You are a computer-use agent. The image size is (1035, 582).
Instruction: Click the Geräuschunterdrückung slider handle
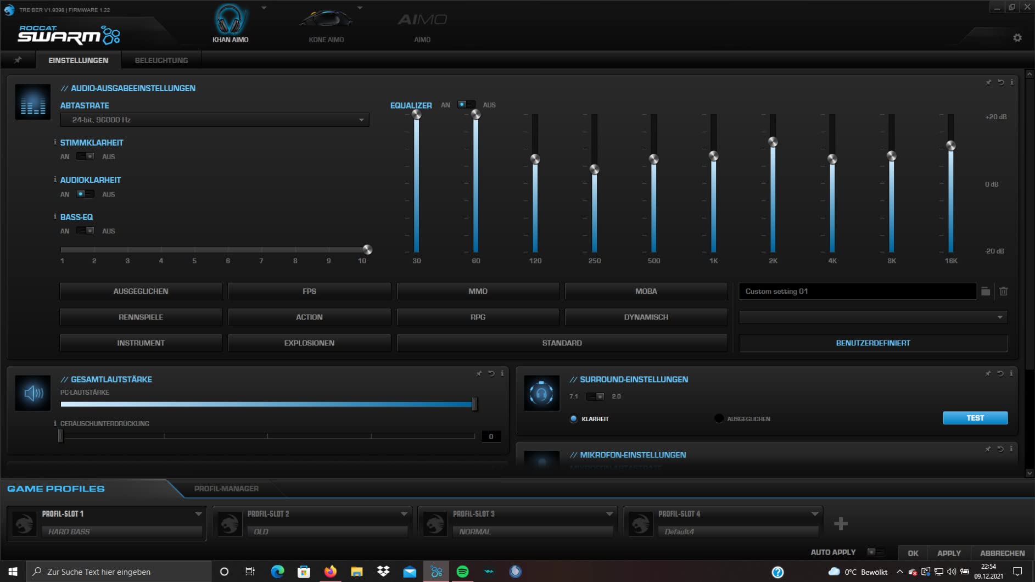click(60, 436)
